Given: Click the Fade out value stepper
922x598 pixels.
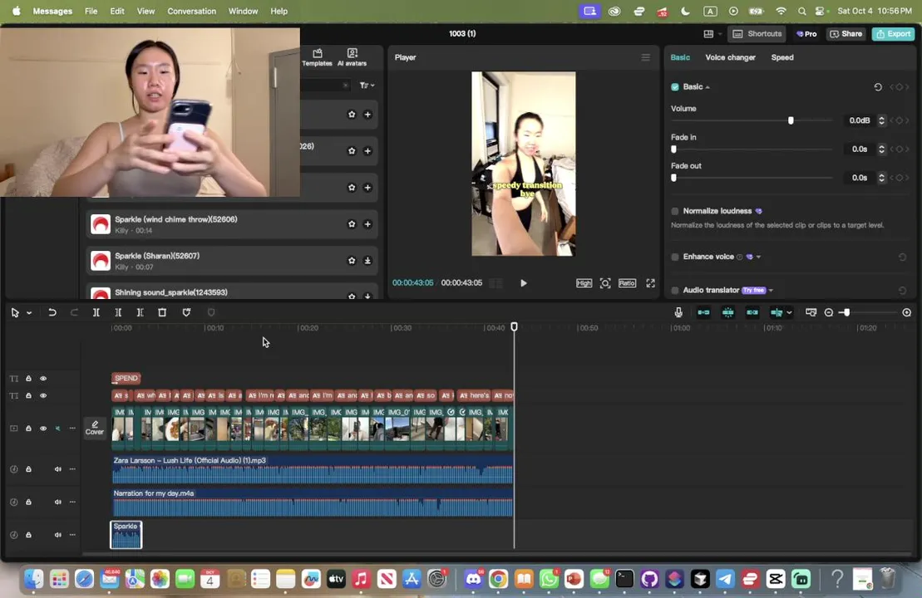Looking at the screenshot, I should 881,178.
